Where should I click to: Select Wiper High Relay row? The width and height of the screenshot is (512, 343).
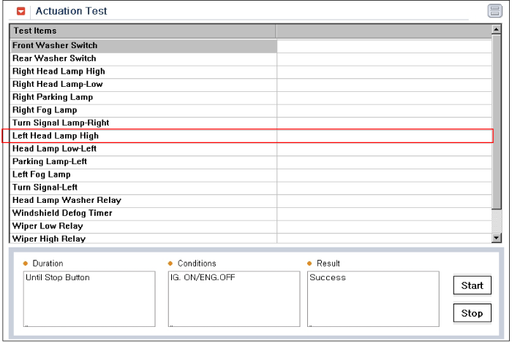251,238
